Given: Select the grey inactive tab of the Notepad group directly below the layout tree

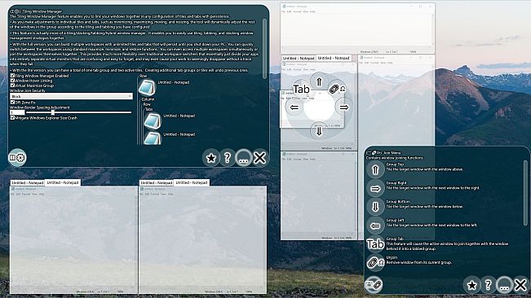Looking at the screenshot, I should 157,182.
